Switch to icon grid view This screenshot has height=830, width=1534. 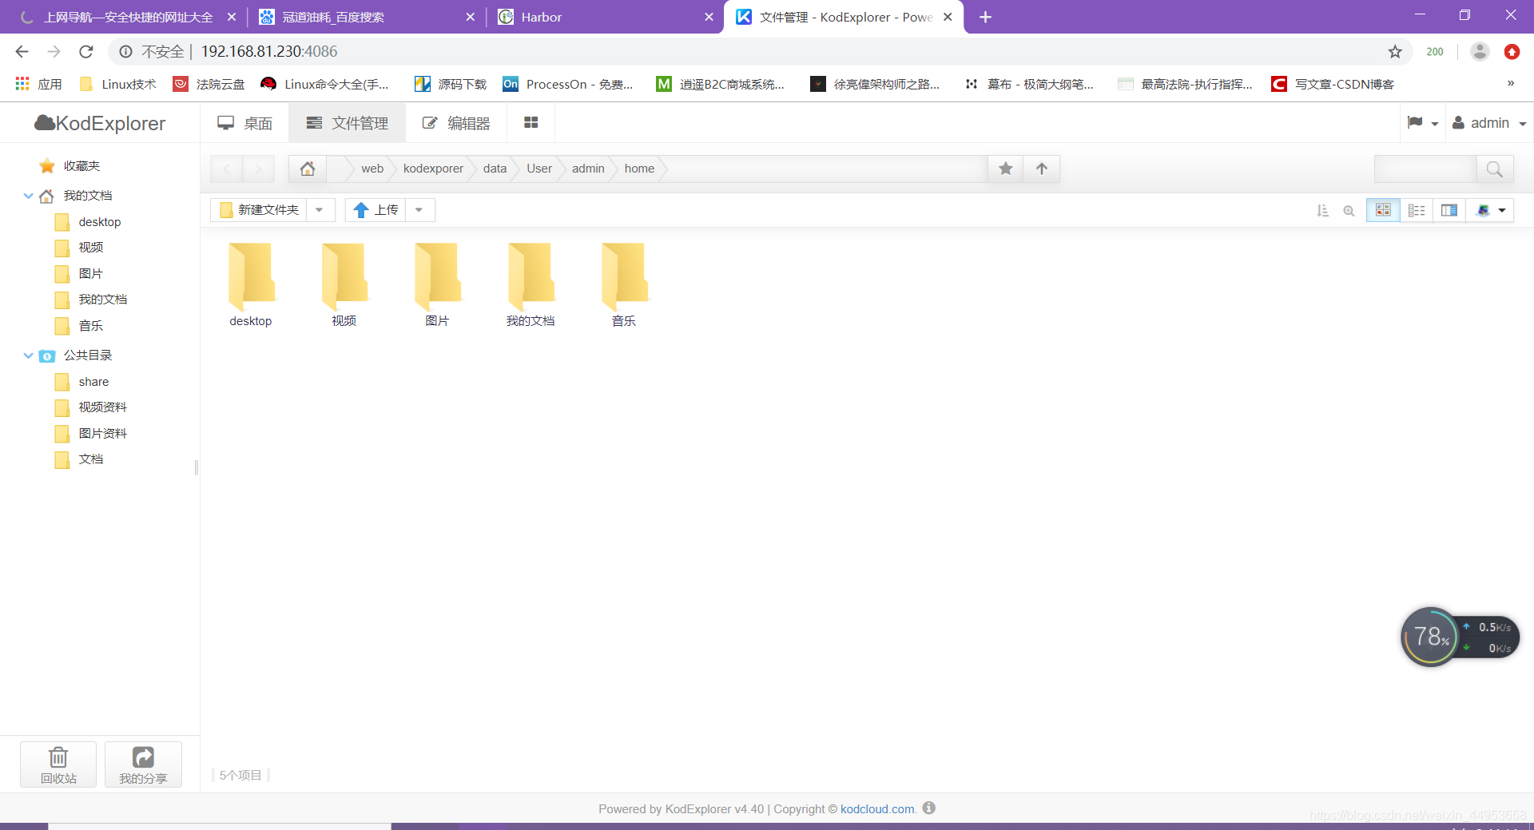pos(1383,210)
